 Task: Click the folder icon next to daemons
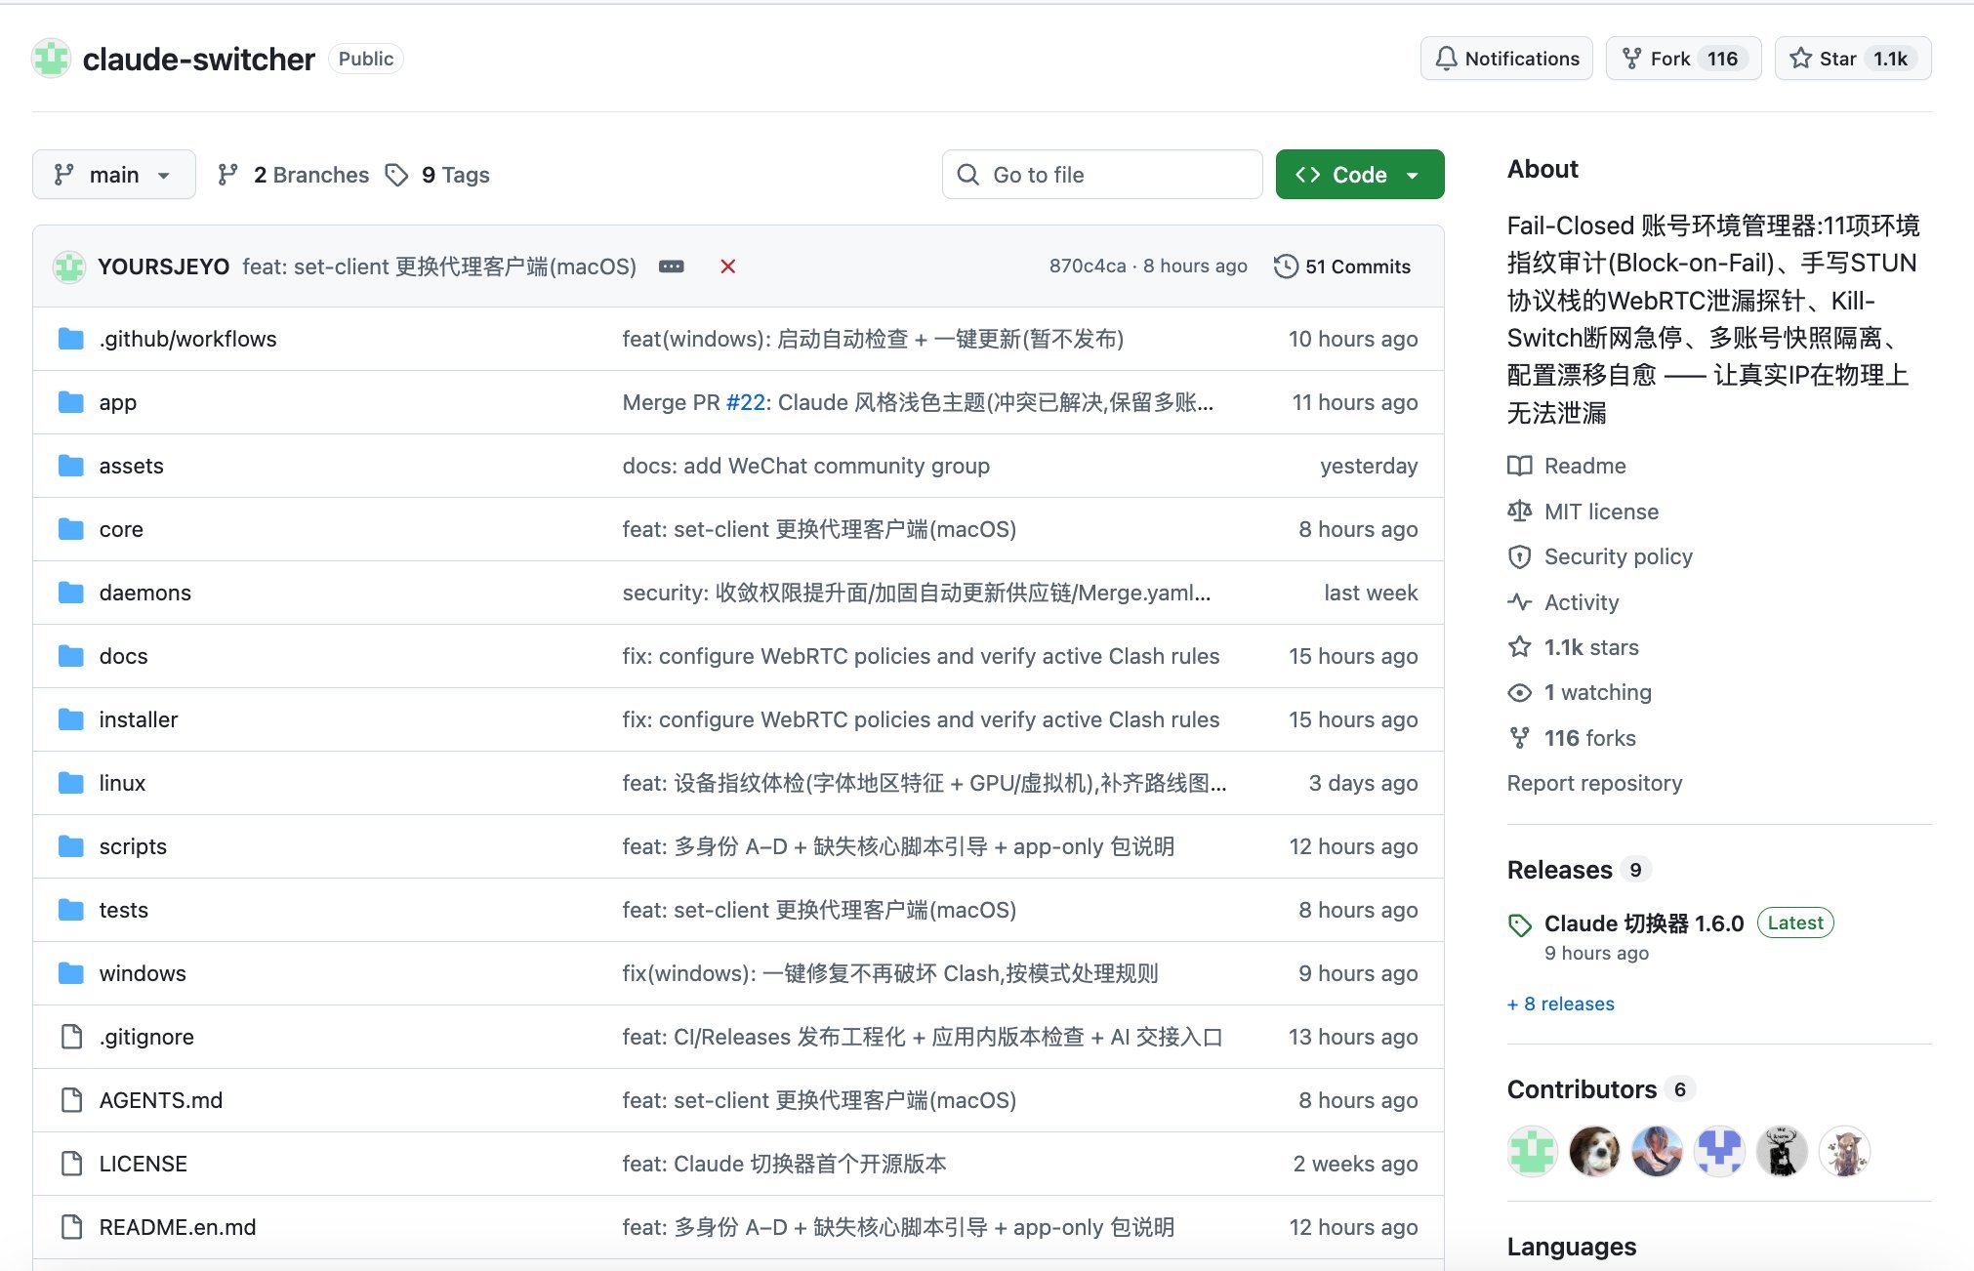tap(70, 593)
